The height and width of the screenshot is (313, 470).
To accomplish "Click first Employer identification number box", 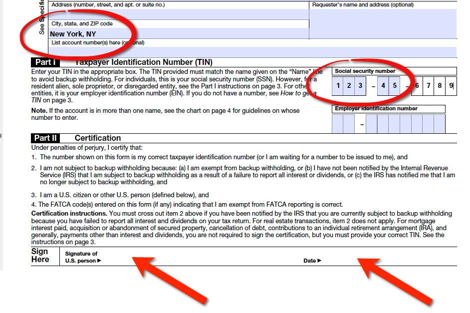I will pos(337,124).
